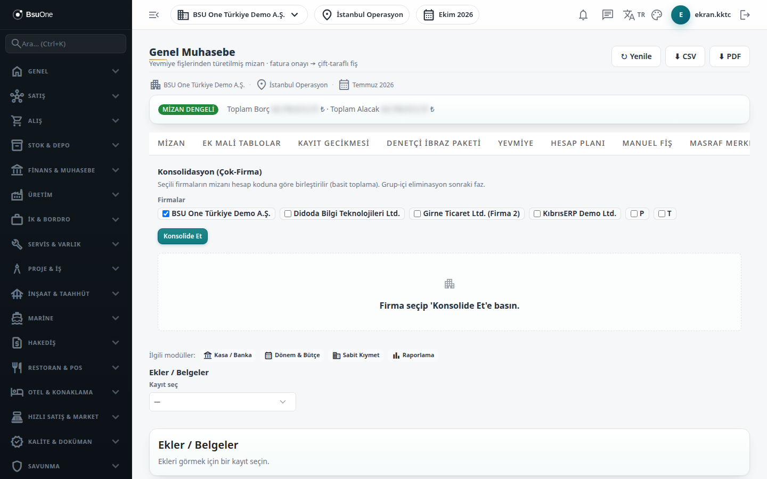Collapse the sidebar with the hamburger icon

(154, 15)
